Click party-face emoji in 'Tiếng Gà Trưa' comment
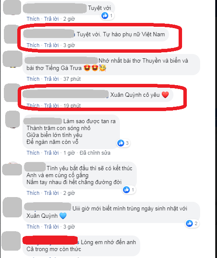 click(x=103, y=68)
